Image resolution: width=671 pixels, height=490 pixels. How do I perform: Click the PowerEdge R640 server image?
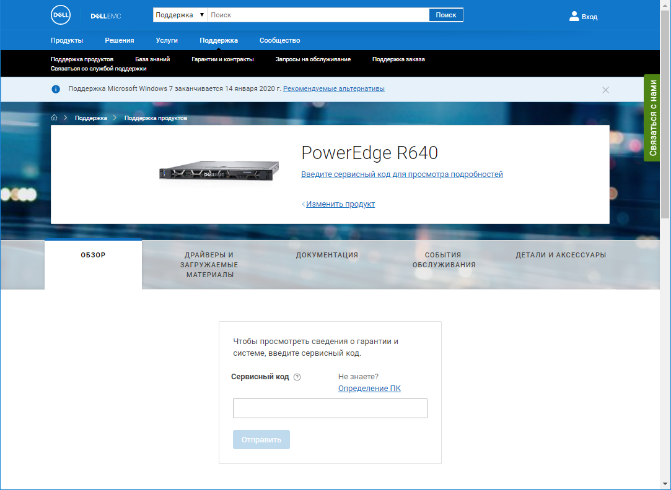[x=219, y=171]
